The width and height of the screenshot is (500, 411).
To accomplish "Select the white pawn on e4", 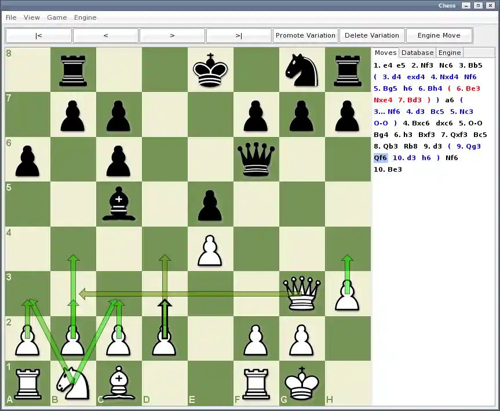I will [x=210, y=249].
